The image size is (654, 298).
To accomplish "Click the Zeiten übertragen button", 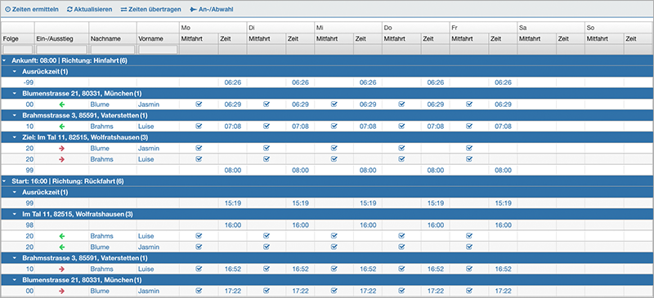I will (x=150, y=9).
